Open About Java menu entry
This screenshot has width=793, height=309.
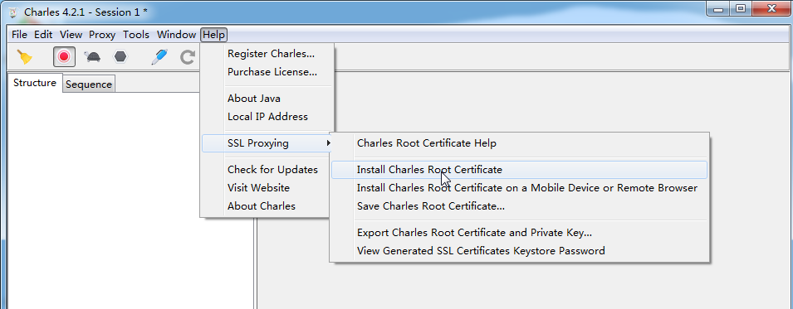click(x=267, y=99)
